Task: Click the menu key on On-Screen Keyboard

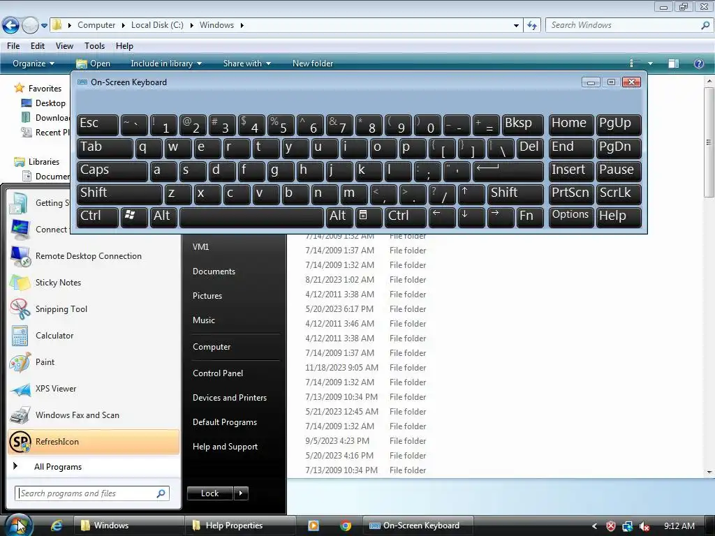Action: tap(369, 217)
